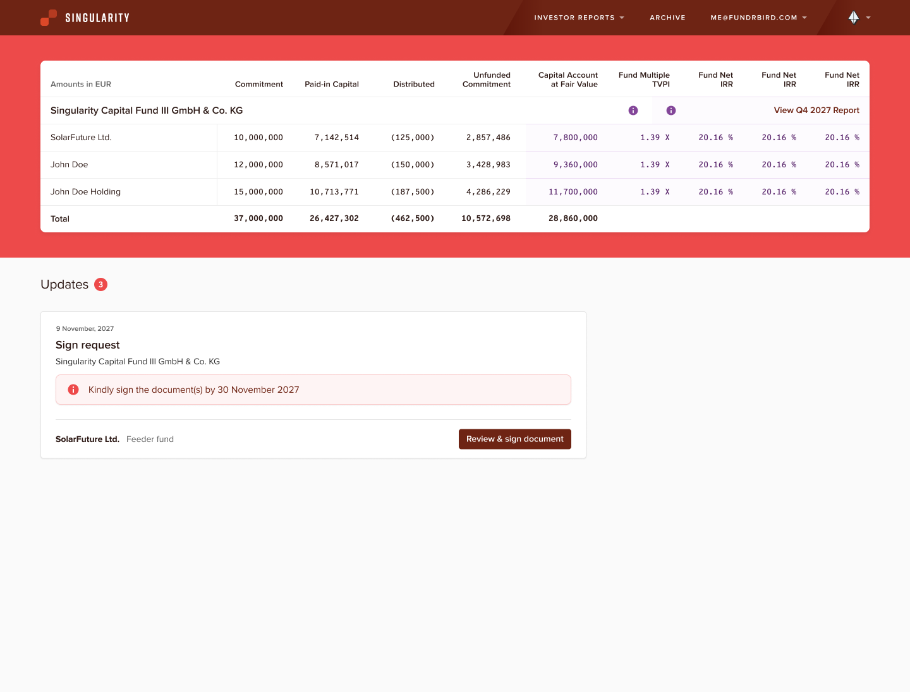Click the Paid-in Capital column header

pos(331,84)
